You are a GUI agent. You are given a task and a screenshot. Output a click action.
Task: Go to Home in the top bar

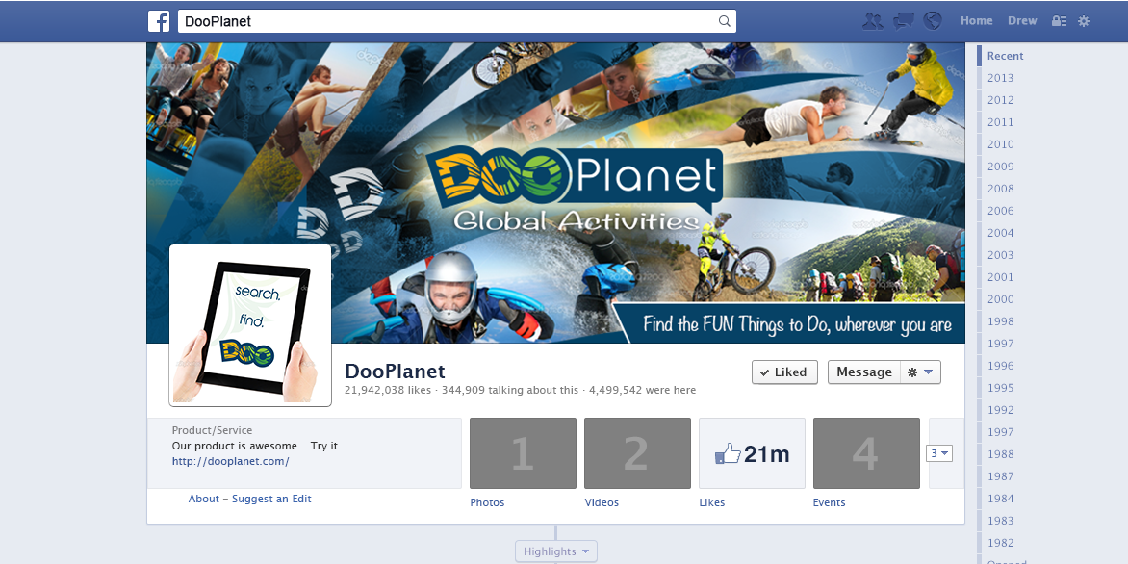click(x=976, y=21)
